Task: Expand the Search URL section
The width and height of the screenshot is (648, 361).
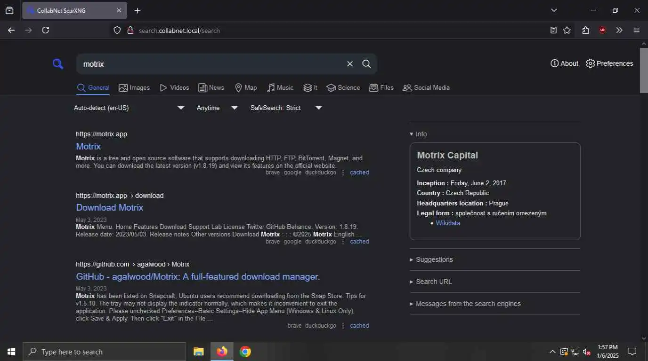Action: 431,282
